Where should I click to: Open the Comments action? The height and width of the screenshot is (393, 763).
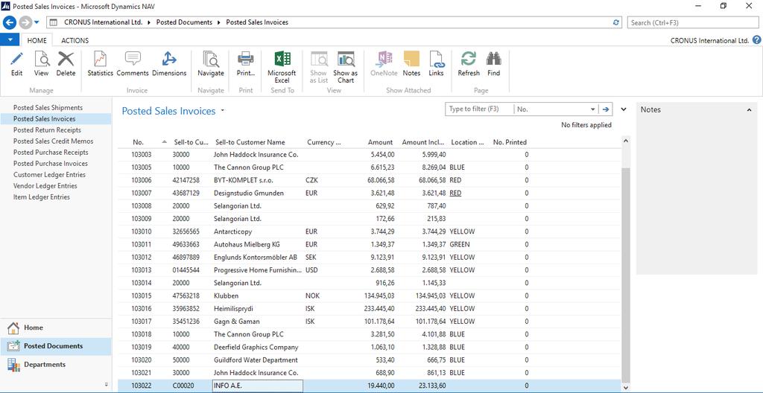(133, 64)
